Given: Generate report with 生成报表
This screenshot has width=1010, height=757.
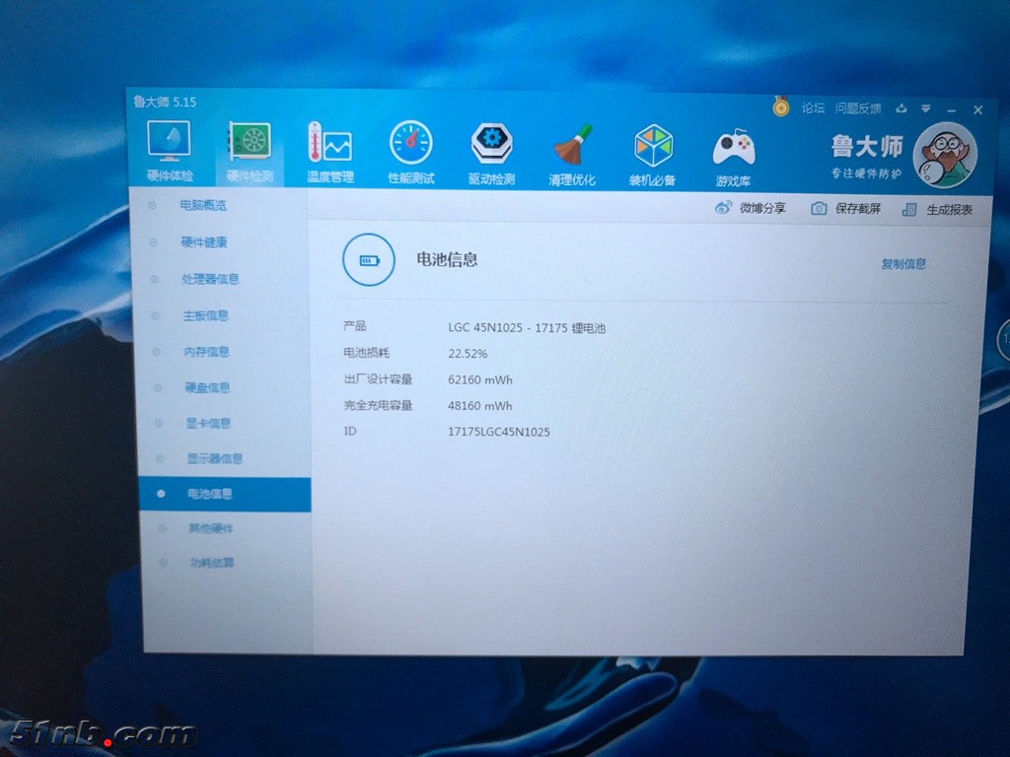Looking at the screenshot, I should pyautogui.click(x=937, y=210).
